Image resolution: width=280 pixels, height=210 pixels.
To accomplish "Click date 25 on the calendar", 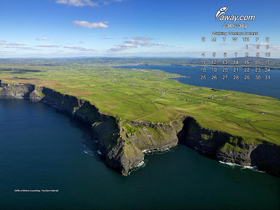I will point(203,78).
